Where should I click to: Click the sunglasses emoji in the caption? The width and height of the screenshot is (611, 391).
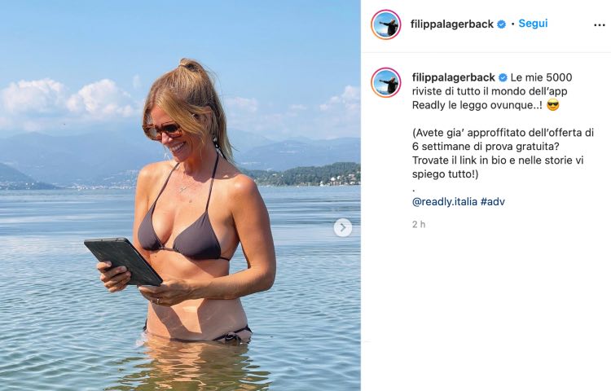point(553,105)
